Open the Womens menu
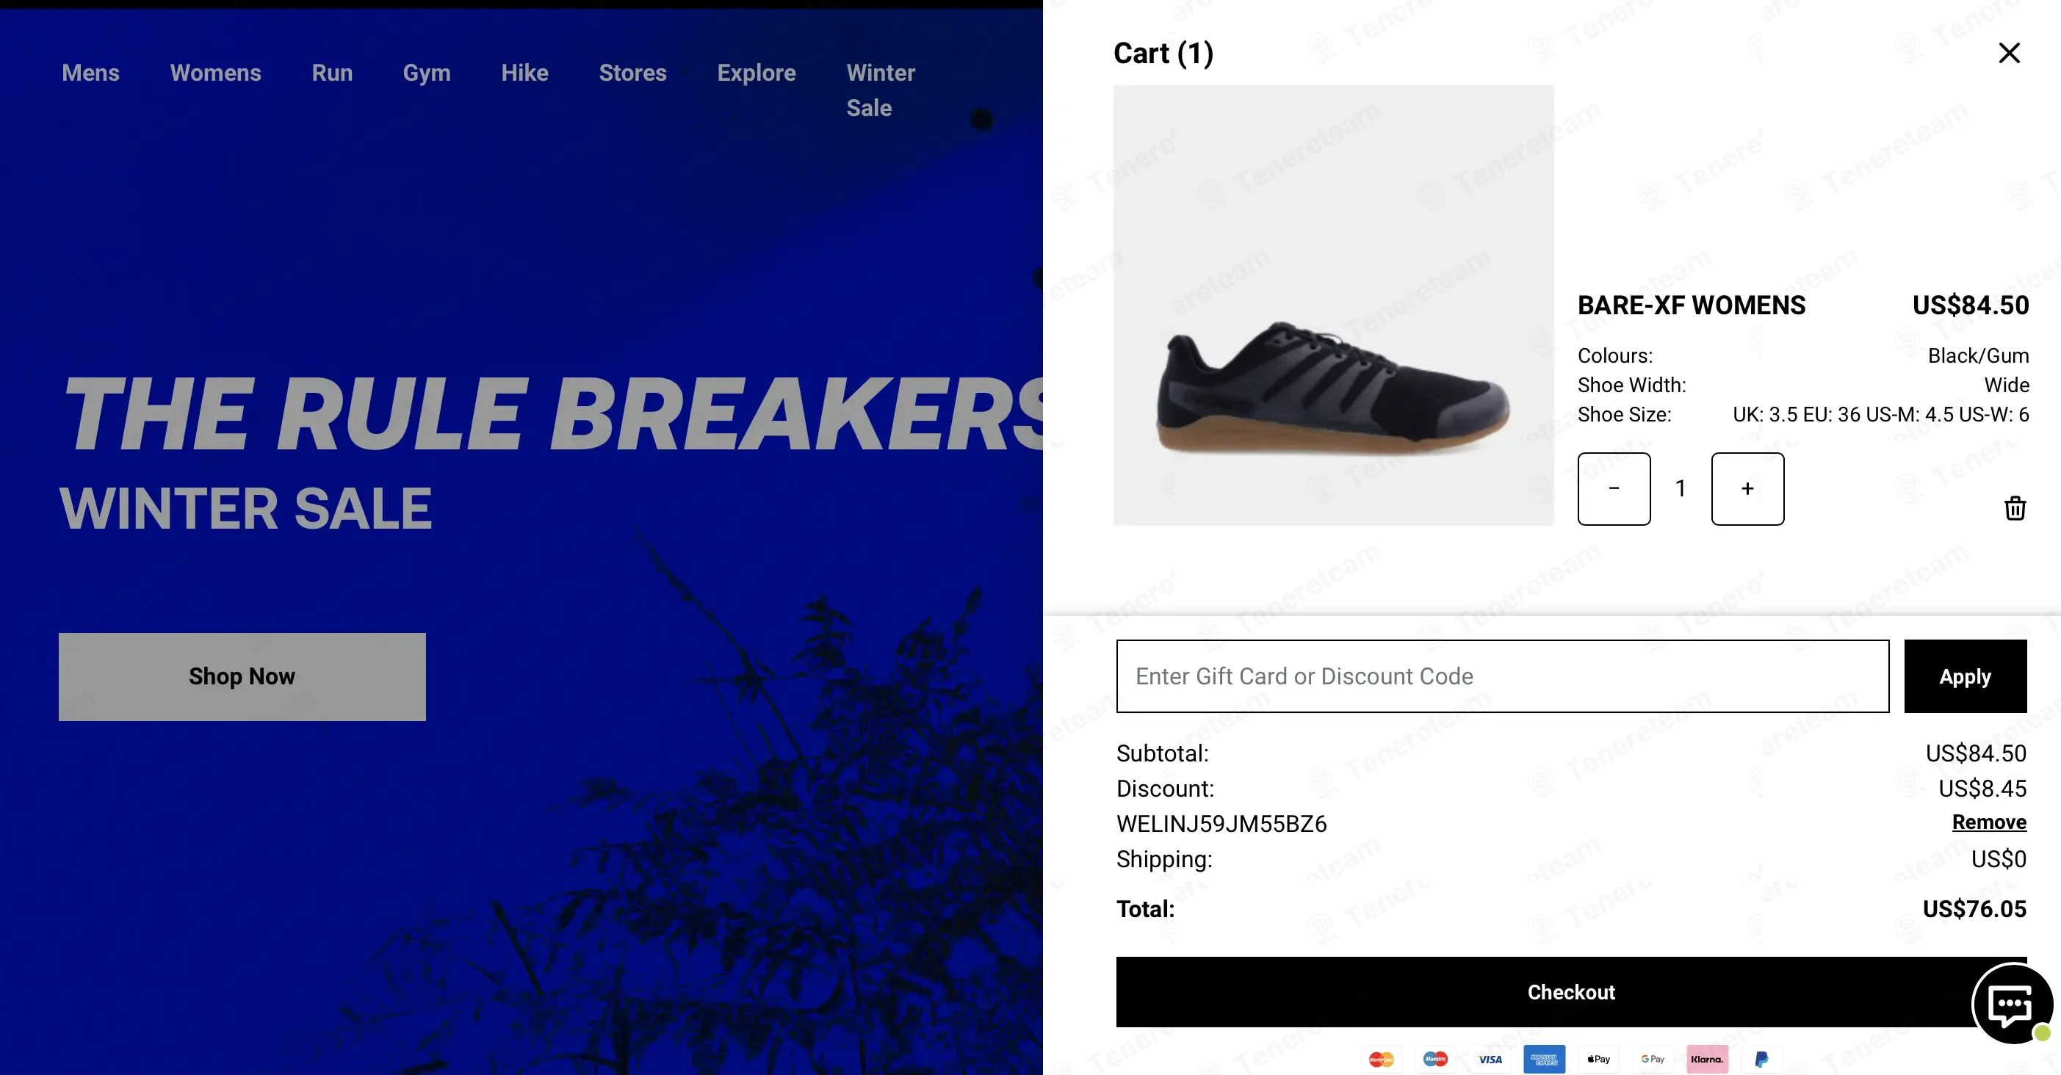The height and width of the screenshot is (1075, 2061). (215, 73)
